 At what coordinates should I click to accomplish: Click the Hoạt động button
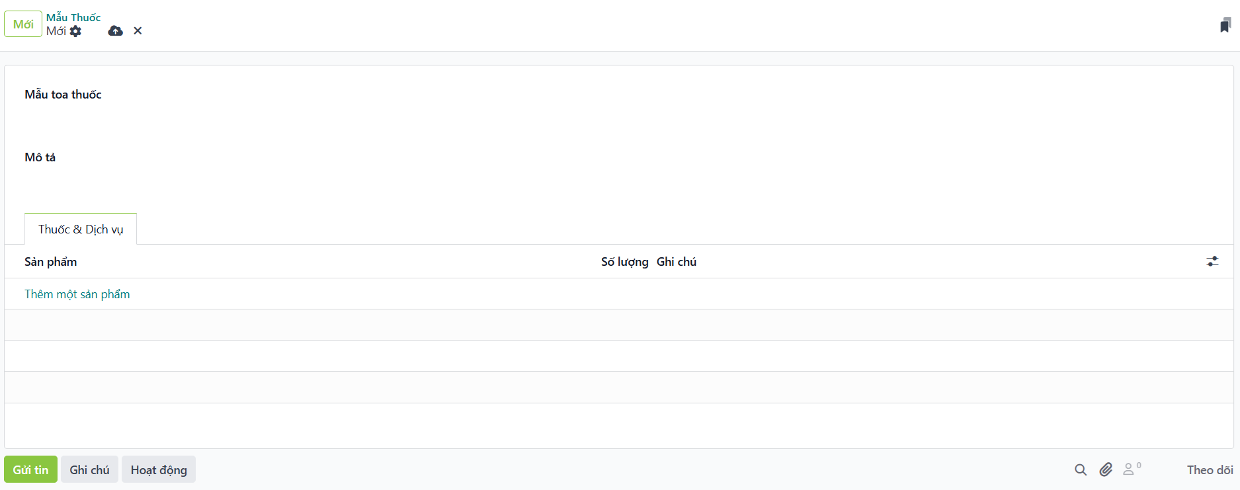159,470
